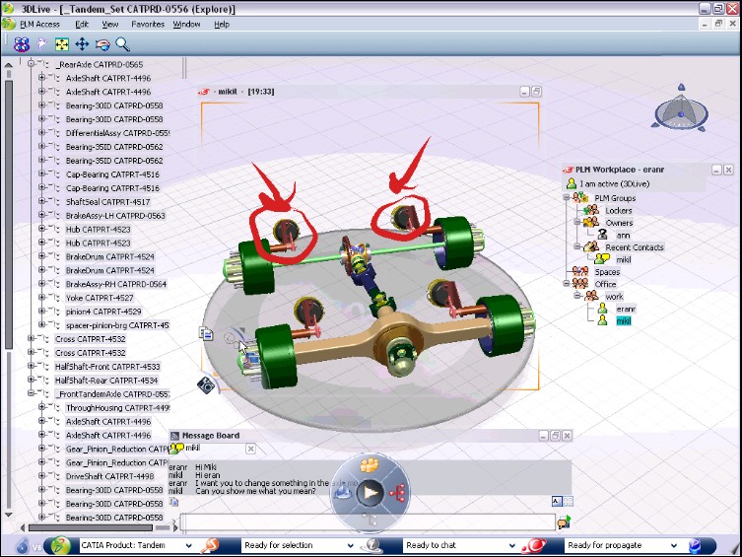
Task: Open the Edit menu
Action: click(82, 24)
